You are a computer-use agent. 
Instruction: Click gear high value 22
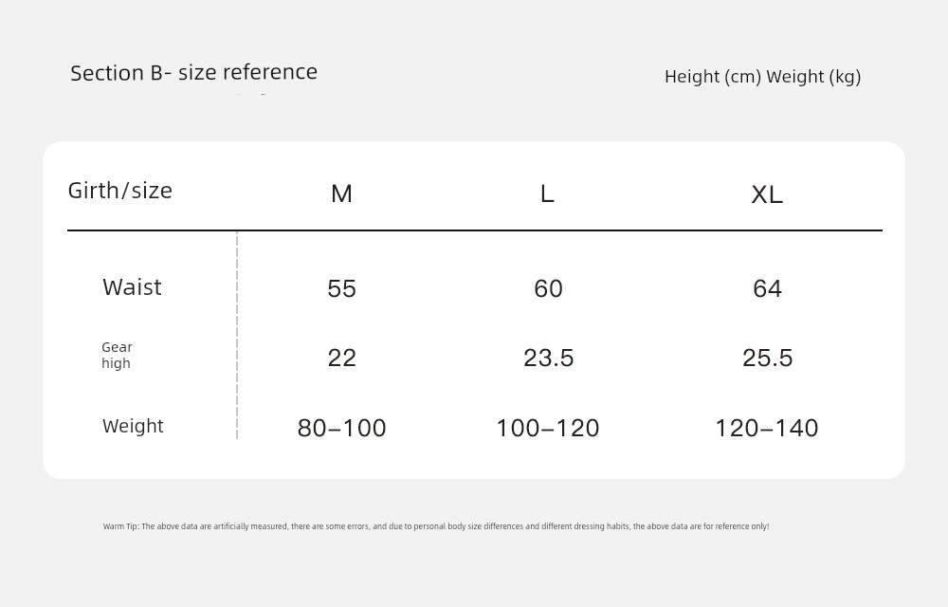[341, 358]
